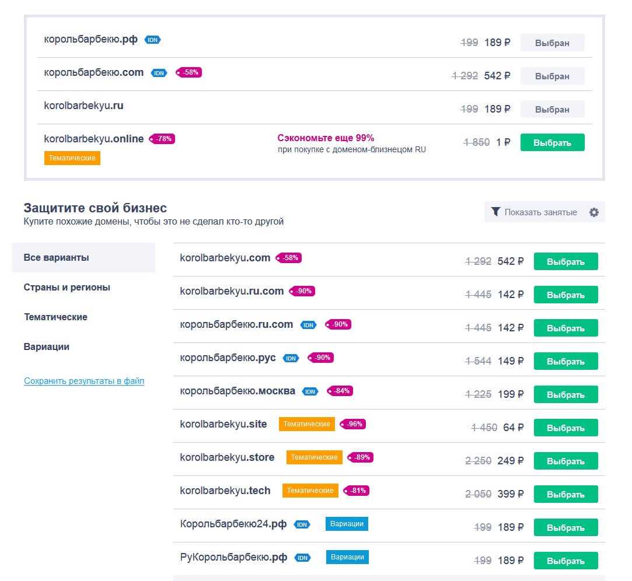This screenshot has height=581, width=632.
Task: Click IDN badge next to корольбарбекю.рф
Action: coord(152,40)
